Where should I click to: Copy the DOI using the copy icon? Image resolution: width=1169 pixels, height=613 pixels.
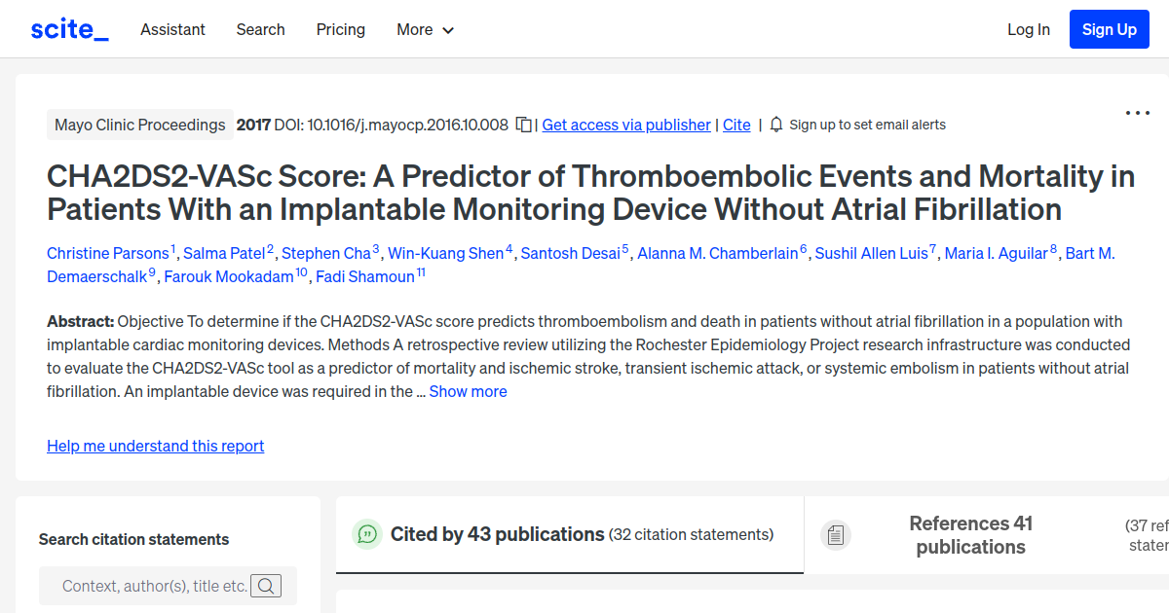pyautogui.click(x=523, y=125)
